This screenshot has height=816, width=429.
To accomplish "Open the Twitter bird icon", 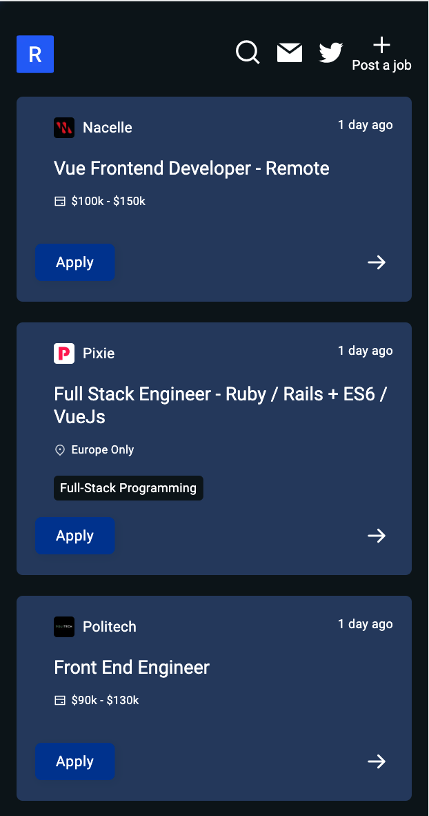I will [331, 53].
